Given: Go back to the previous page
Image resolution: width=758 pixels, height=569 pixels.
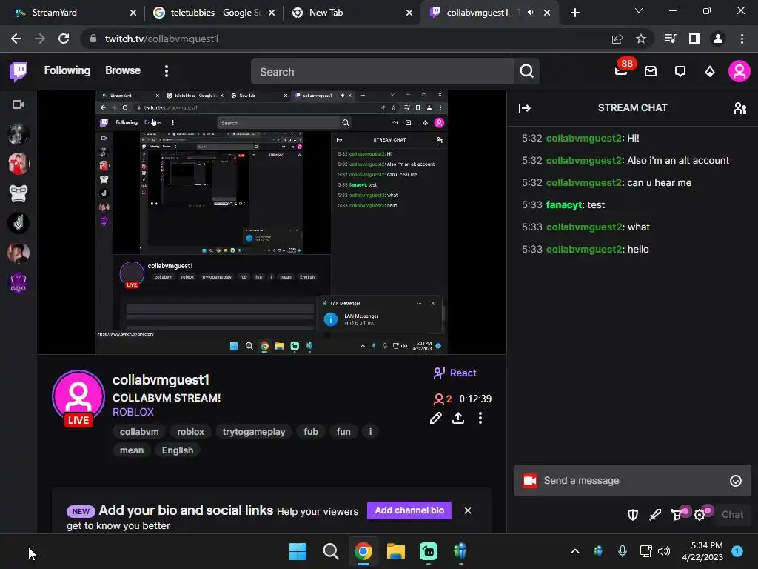Looking at the screenshot, I should [16, 39].
